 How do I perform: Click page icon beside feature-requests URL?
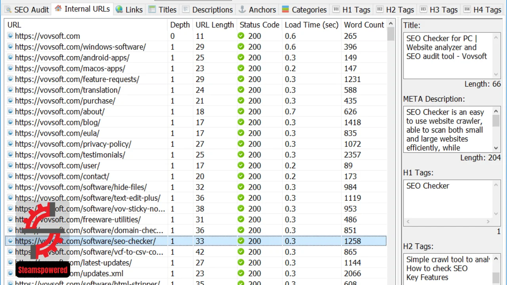pos(10,79)
